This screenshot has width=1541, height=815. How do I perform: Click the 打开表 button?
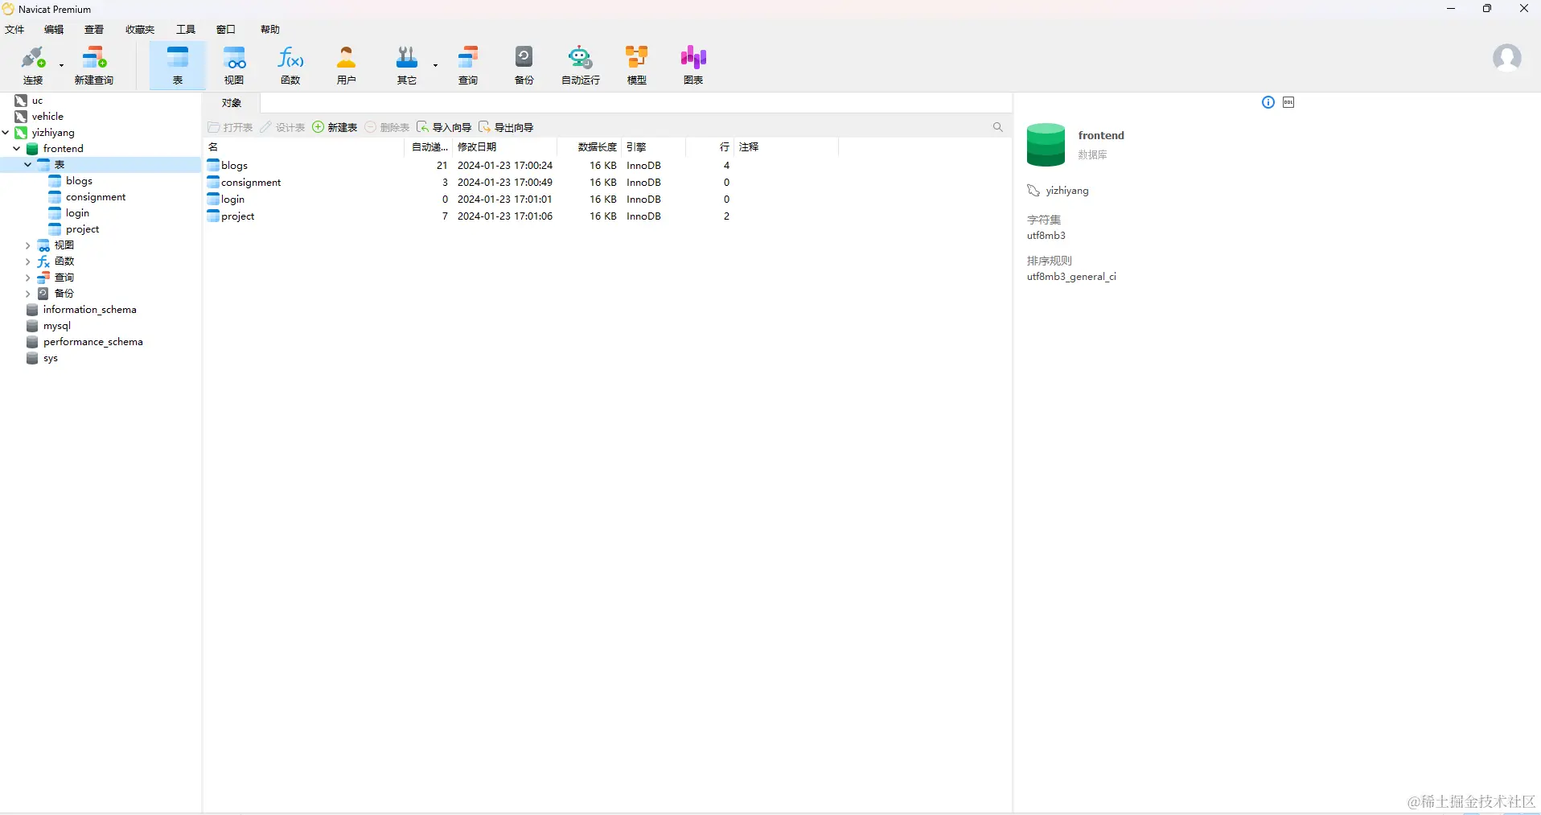pos(231,127)
